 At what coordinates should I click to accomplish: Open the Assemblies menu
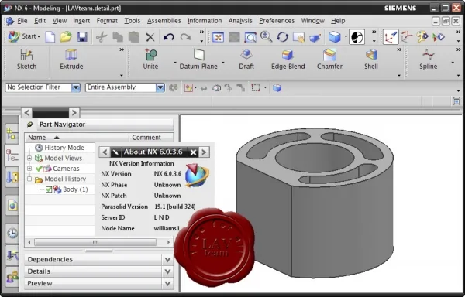[x=164, y=21]
